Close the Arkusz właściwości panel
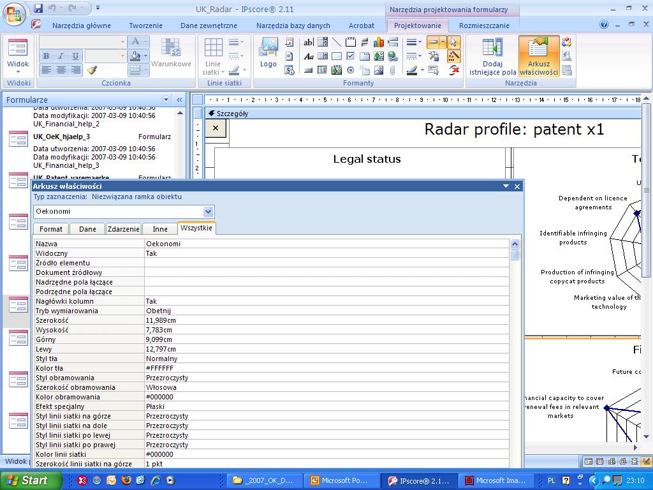 [x=517, y=186]
